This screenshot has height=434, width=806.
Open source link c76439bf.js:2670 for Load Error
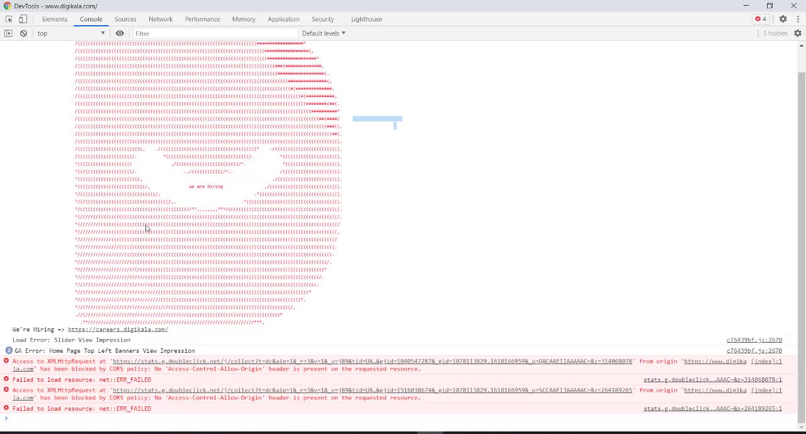tap(754, 340)
